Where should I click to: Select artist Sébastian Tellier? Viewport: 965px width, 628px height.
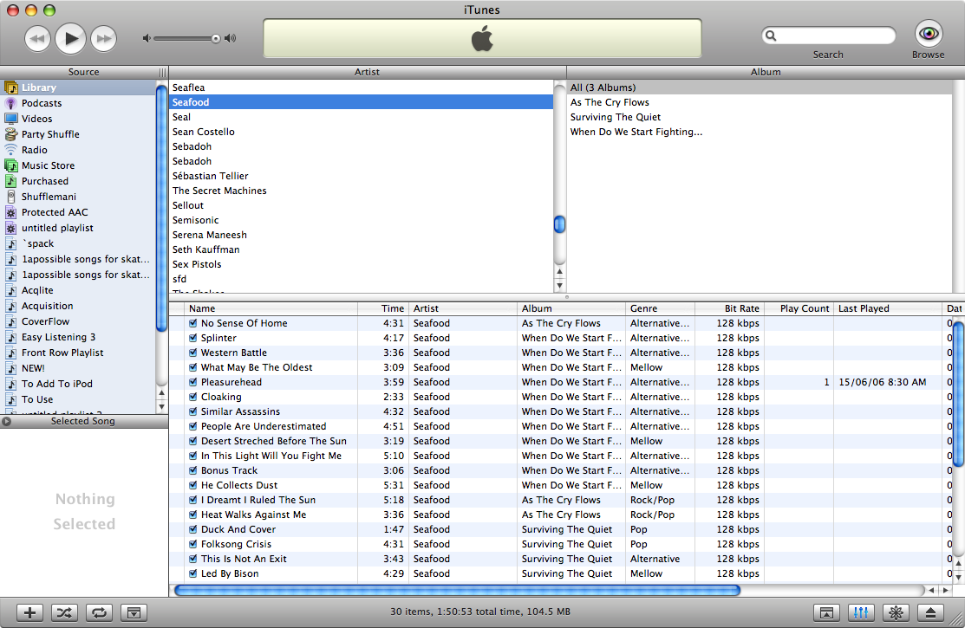click(x=362, y=176)
